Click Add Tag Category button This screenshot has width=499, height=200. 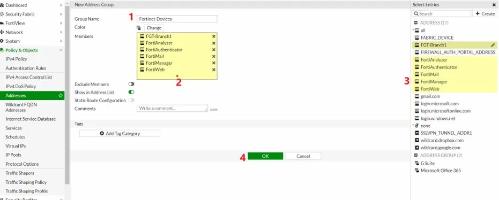120,134
